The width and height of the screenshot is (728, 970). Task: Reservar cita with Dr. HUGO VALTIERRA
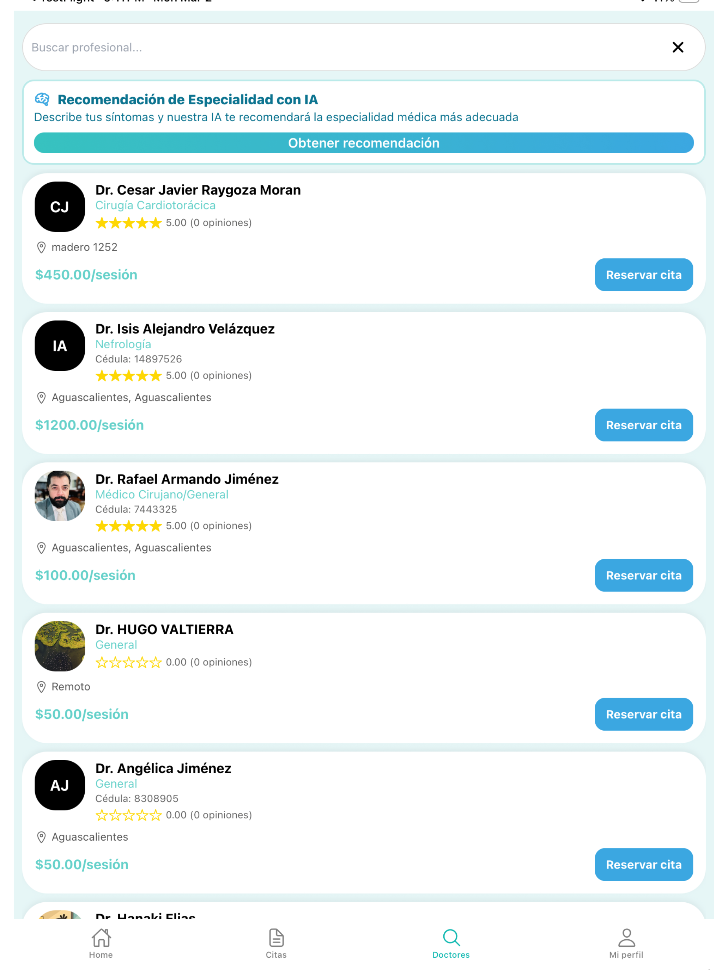(643, 714)
